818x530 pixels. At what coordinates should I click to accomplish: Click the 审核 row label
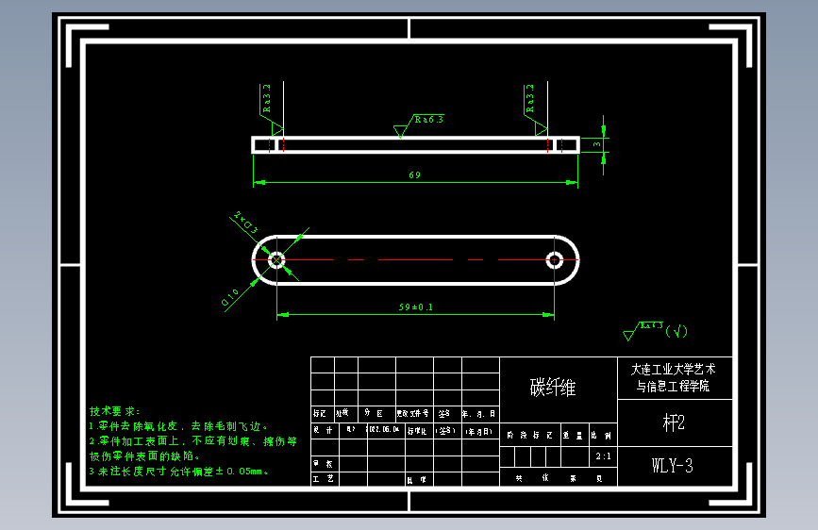[323, 464]
